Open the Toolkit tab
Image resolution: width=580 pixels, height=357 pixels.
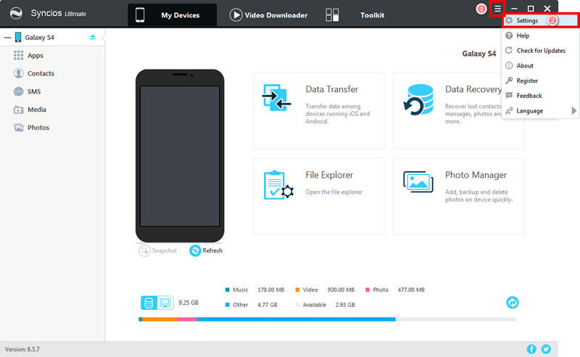372,15
